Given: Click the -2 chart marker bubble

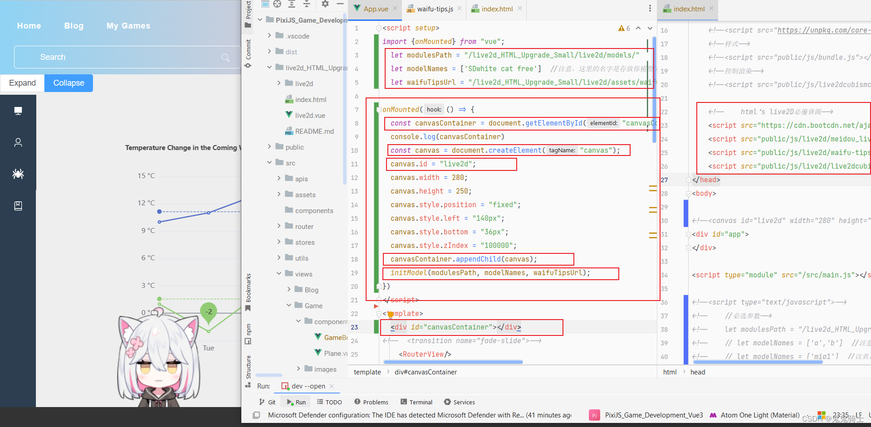Looking at the screenshot, I should (209, 312).
